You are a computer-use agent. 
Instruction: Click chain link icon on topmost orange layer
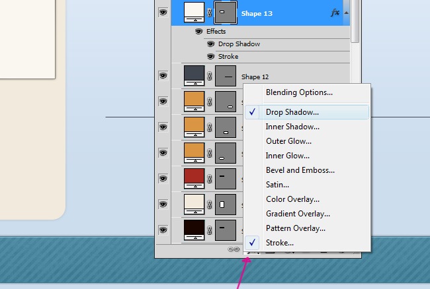210,102
